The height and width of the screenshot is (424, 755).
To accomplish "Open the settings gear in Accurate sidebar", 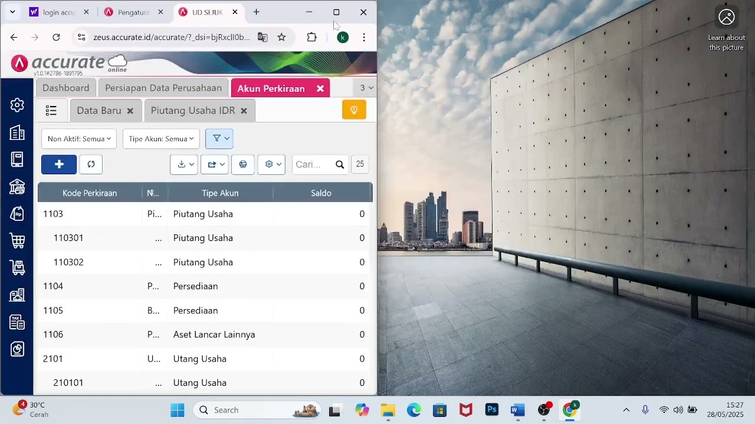I will (17, 105).
